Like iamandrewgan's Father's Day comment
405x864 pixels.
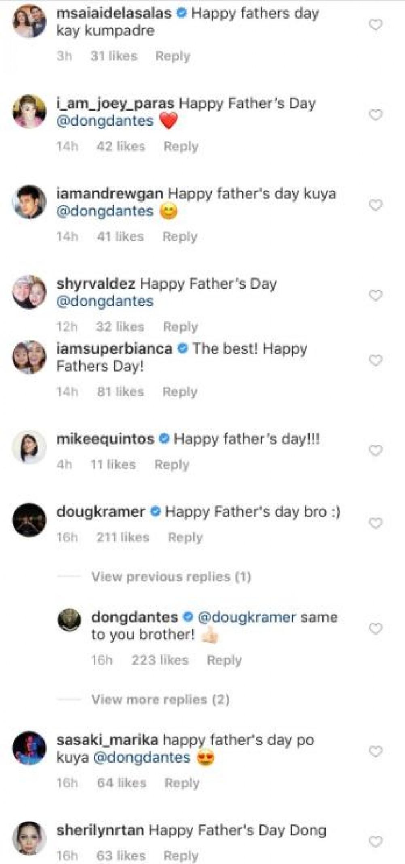(375, 205)
